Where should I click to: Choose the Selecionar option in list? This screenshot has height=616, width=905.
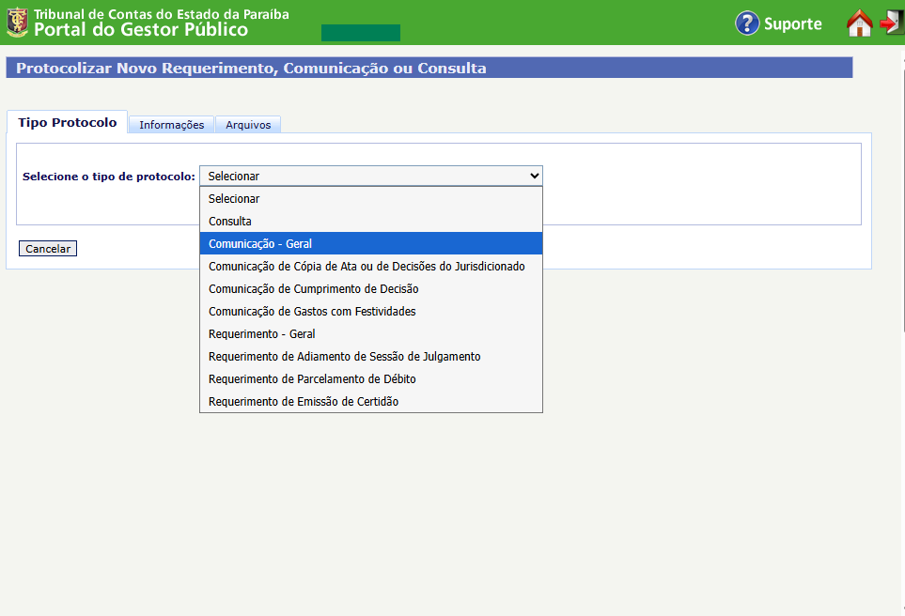coord(371,198)
